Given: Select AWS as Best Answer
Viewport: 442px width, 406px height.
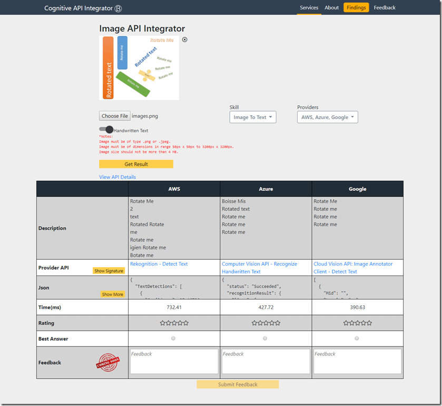Looking at the screenshot, I should [x=174, y=339].
